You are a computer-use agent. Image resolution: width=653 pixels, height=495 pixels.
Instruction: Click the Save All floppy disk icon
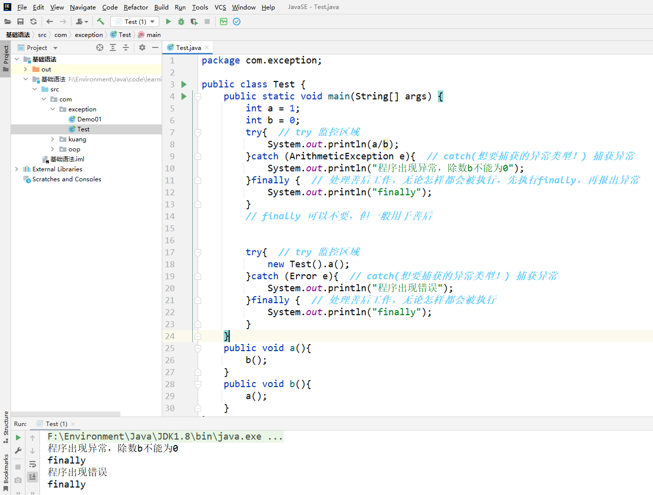click(x=20, y=21)
